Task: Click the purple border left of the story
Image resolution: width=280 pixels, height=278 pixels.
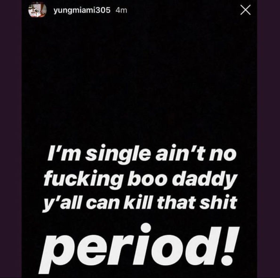Action: [11, 139]
